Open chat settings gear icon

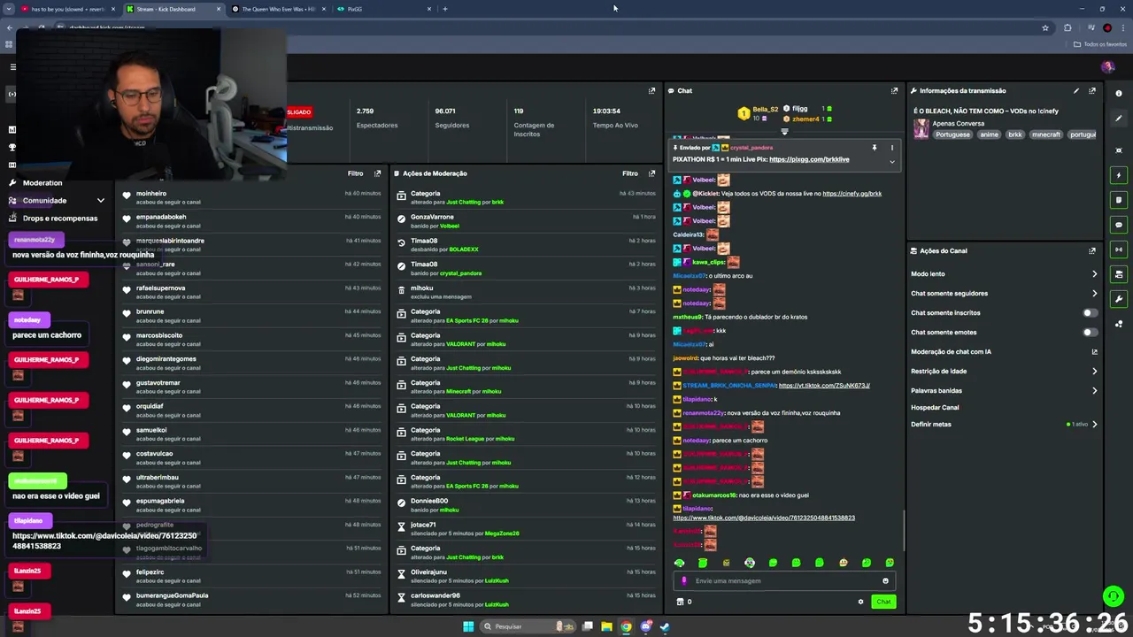(860, 602)
